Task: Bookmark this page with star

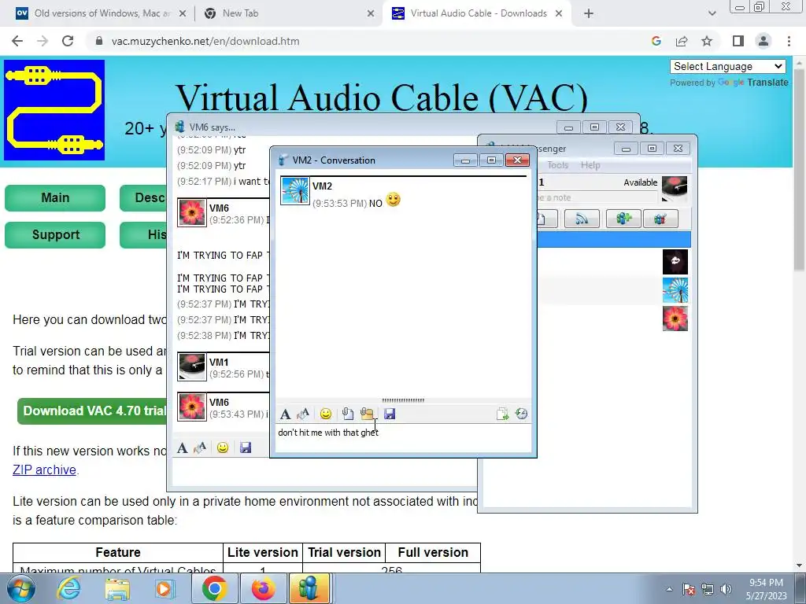Action: [x=707, y=41]
